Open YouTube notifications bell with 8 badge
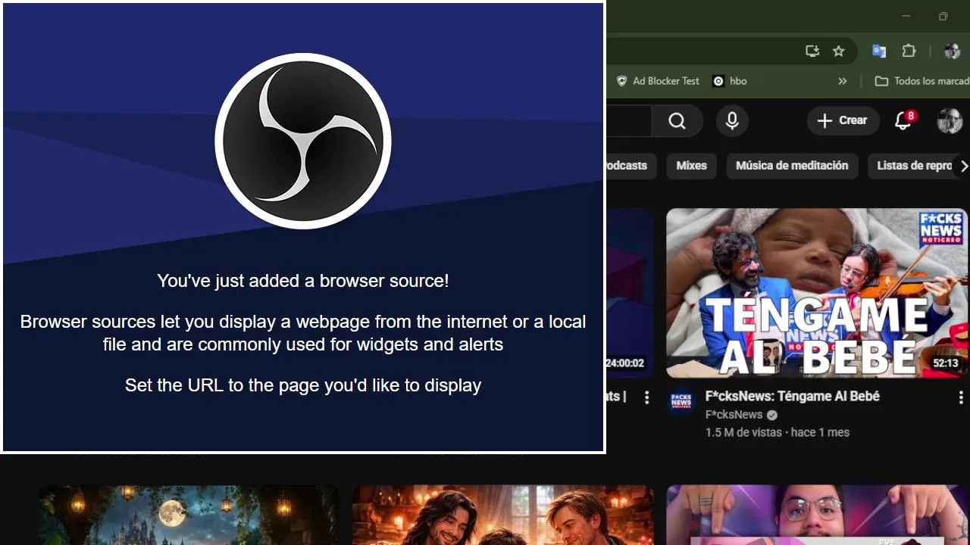Screen dimensions: 970x545 pyautogui.click(x=903, y=120)
